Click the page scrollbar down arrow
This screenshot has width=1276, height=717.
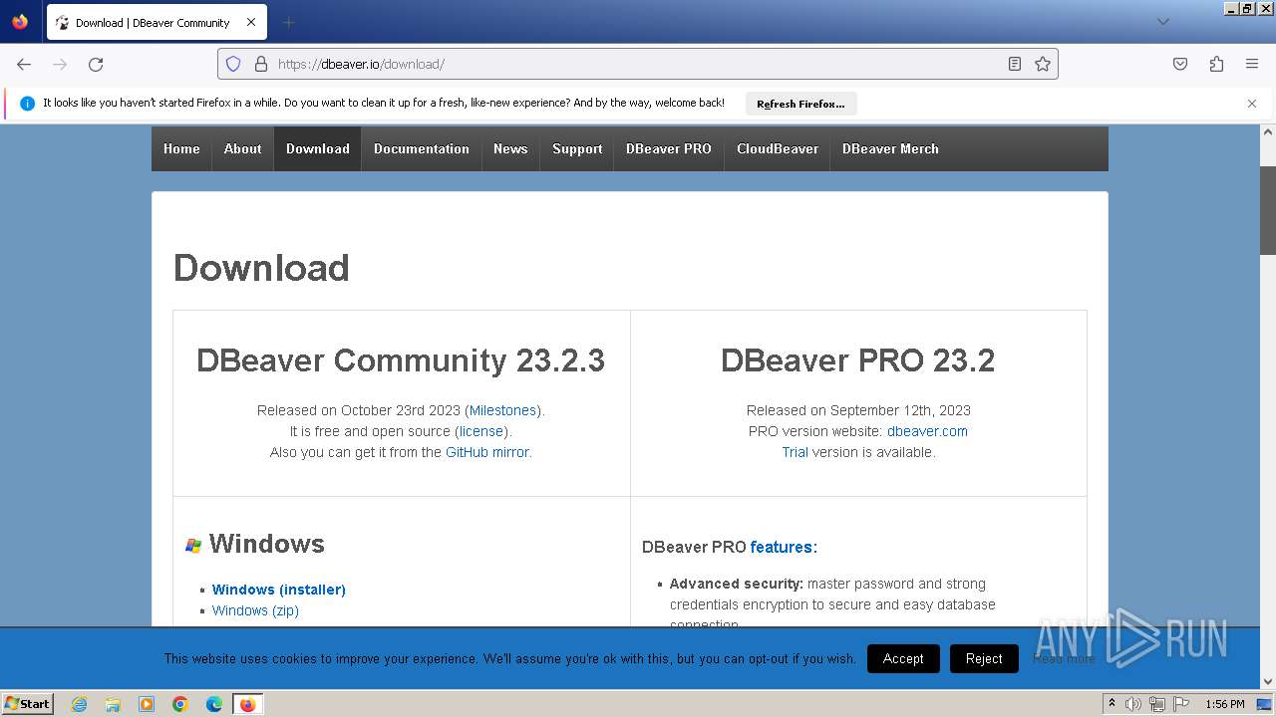1268,682
